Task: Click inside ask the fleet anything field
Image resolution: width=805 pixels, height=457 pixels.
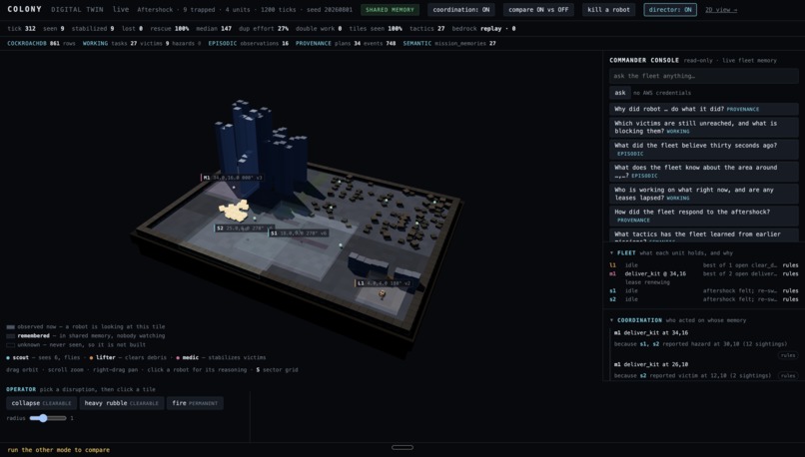Action: tap(704, 76)
